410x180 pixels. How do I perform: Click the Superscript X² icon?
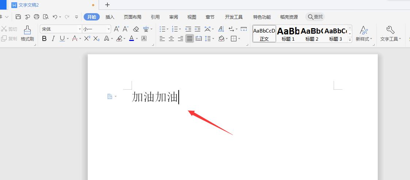[x=87, y=39]
